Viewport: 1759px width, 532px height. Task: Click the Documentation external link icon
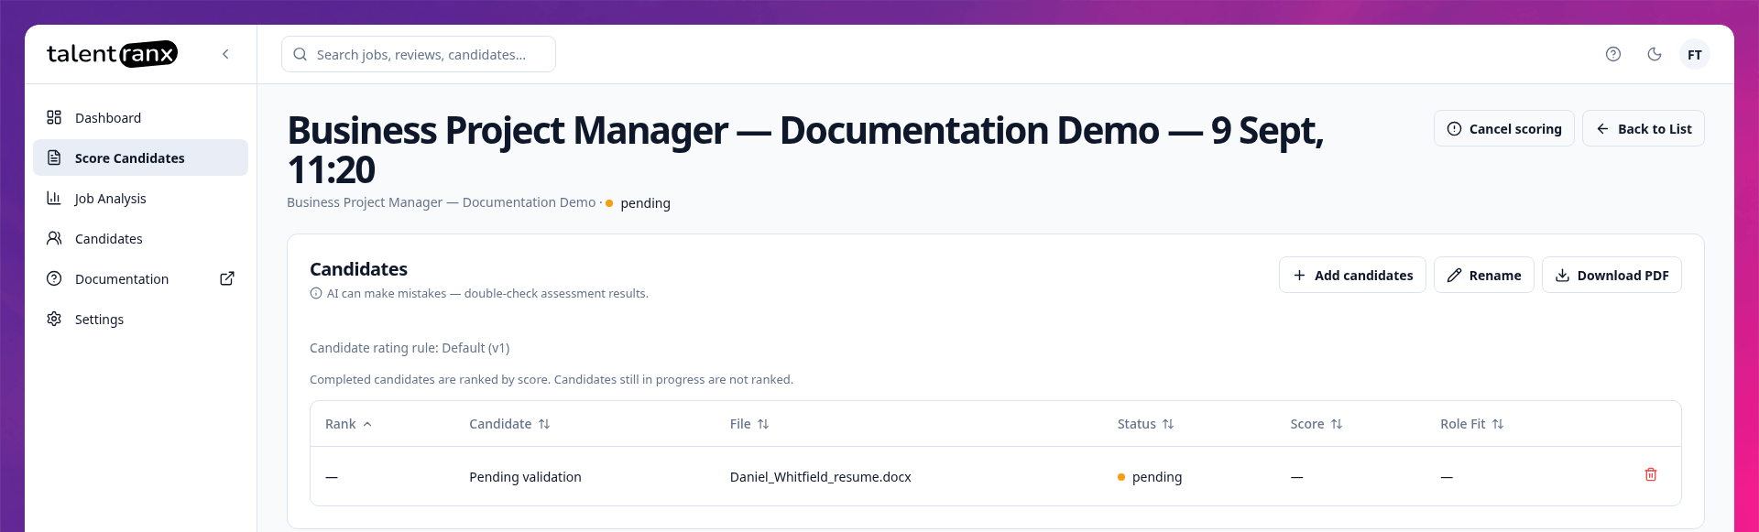(227, 278)
